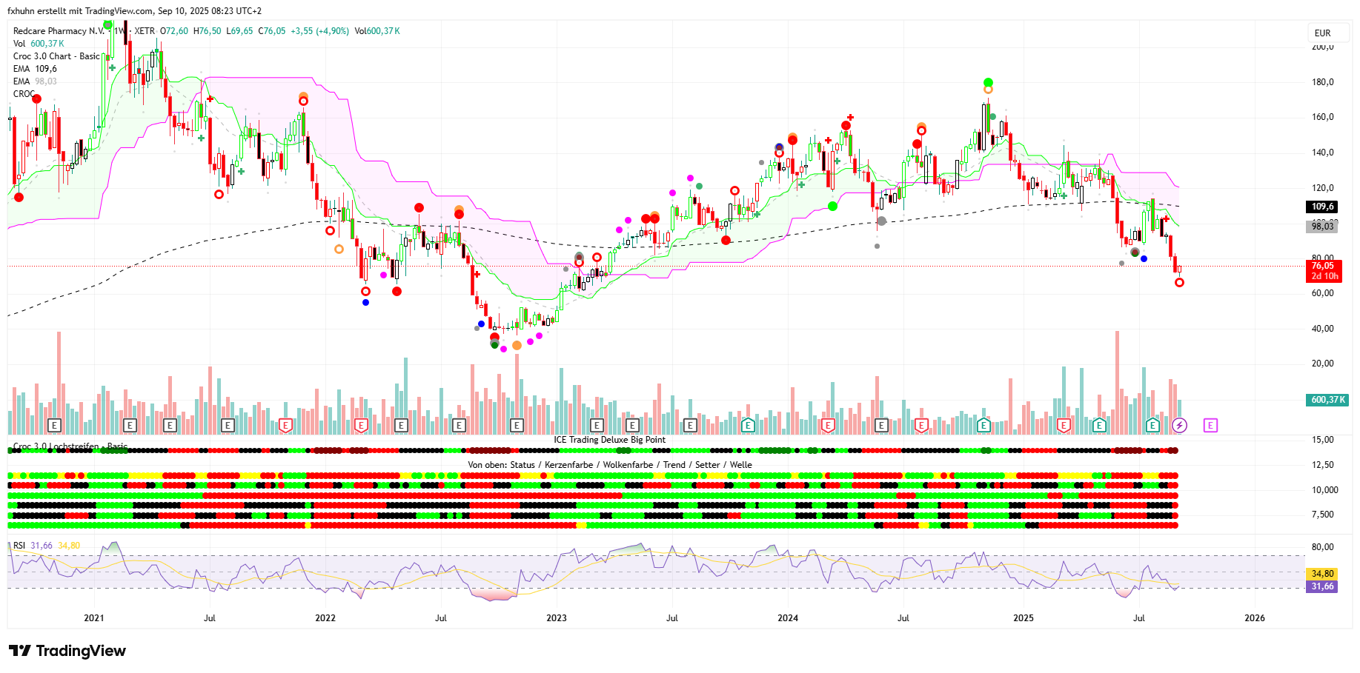Click the leftmost earnings E marker
This screenshot has height=673, width=1360.
coord(54,425)
